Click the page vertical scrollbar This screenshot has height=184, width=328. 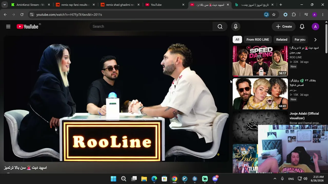pyautogui.click(x=326, y=38)
